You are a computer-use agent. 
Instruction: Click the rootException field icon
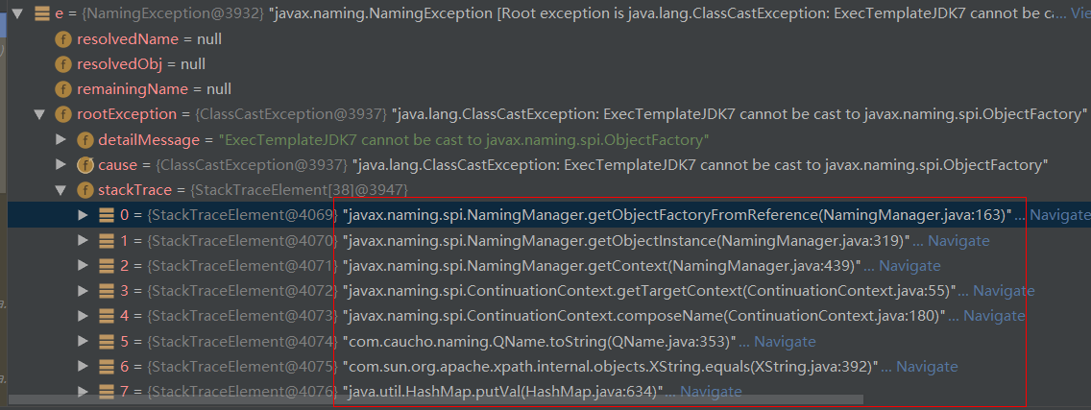(62, 114)
